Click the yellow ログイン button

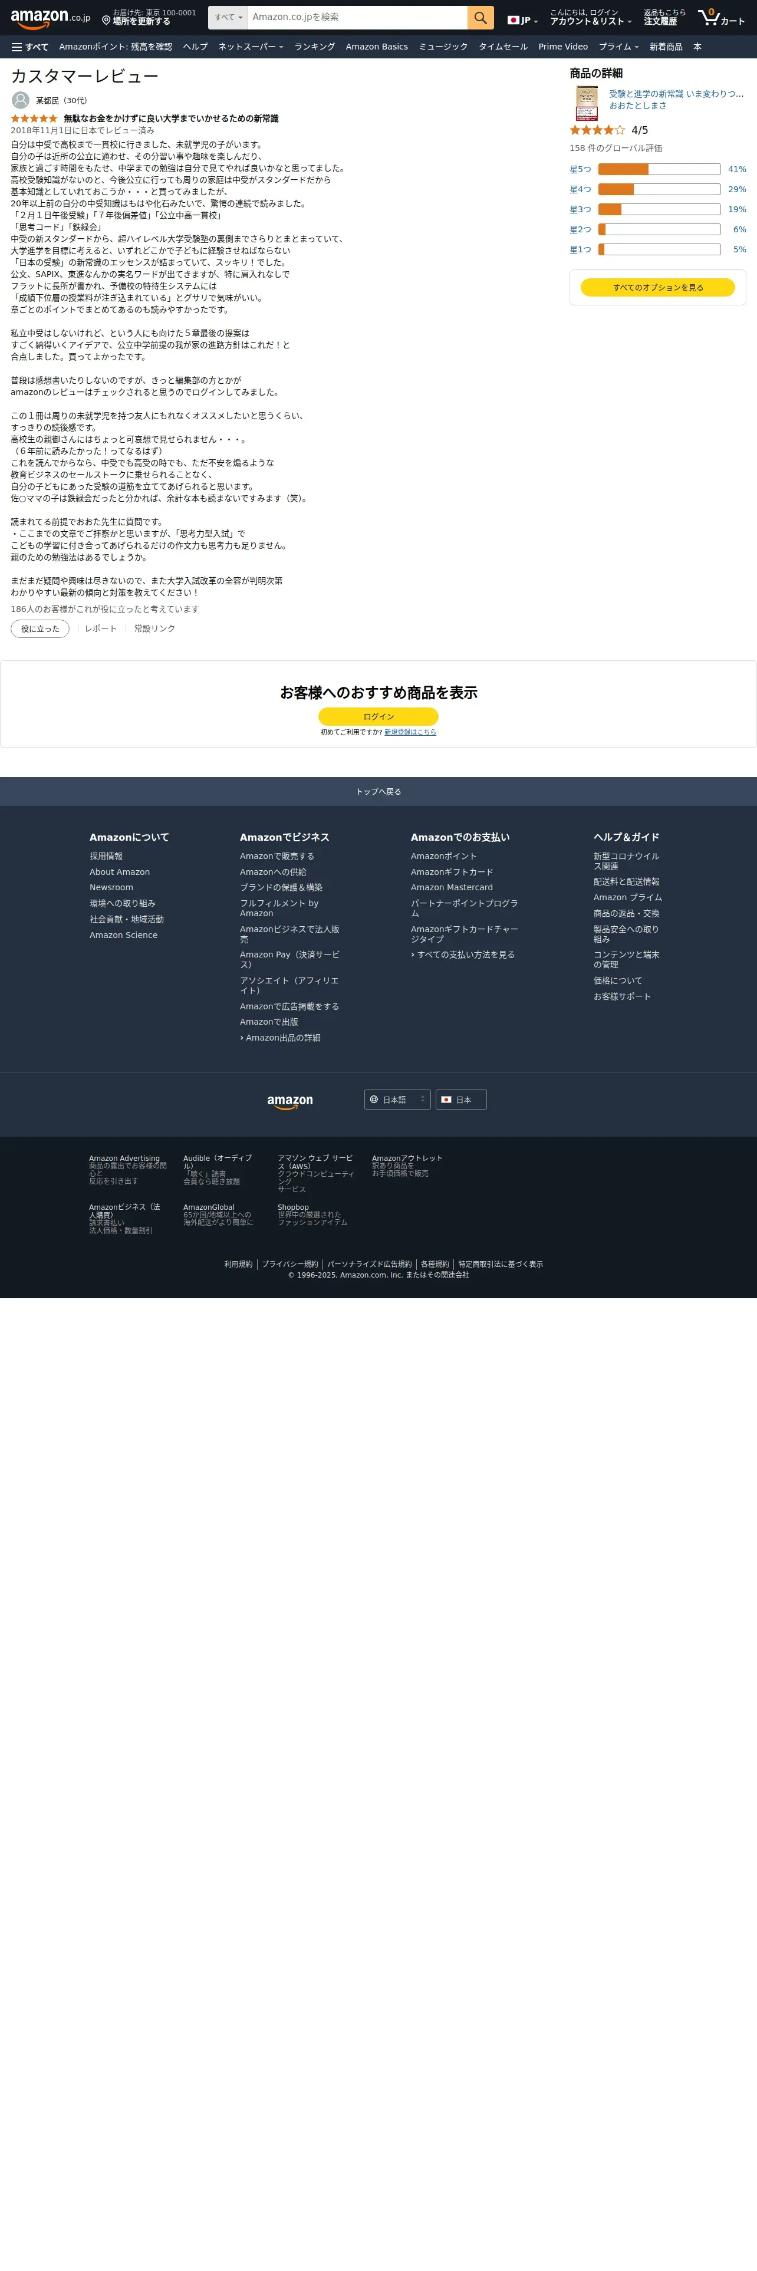[378, 717]
